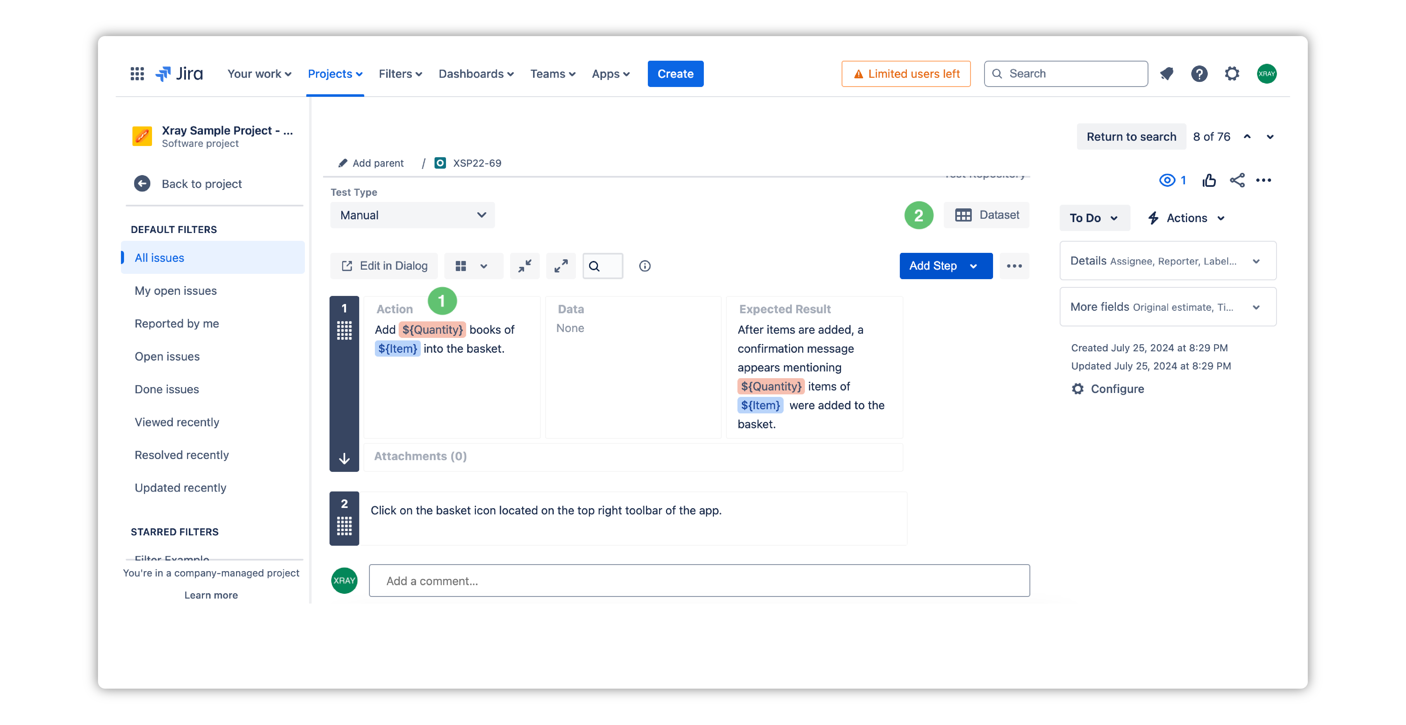Open the Projects menu
Screen dimensions: 1406x725
tap(335, 74)
